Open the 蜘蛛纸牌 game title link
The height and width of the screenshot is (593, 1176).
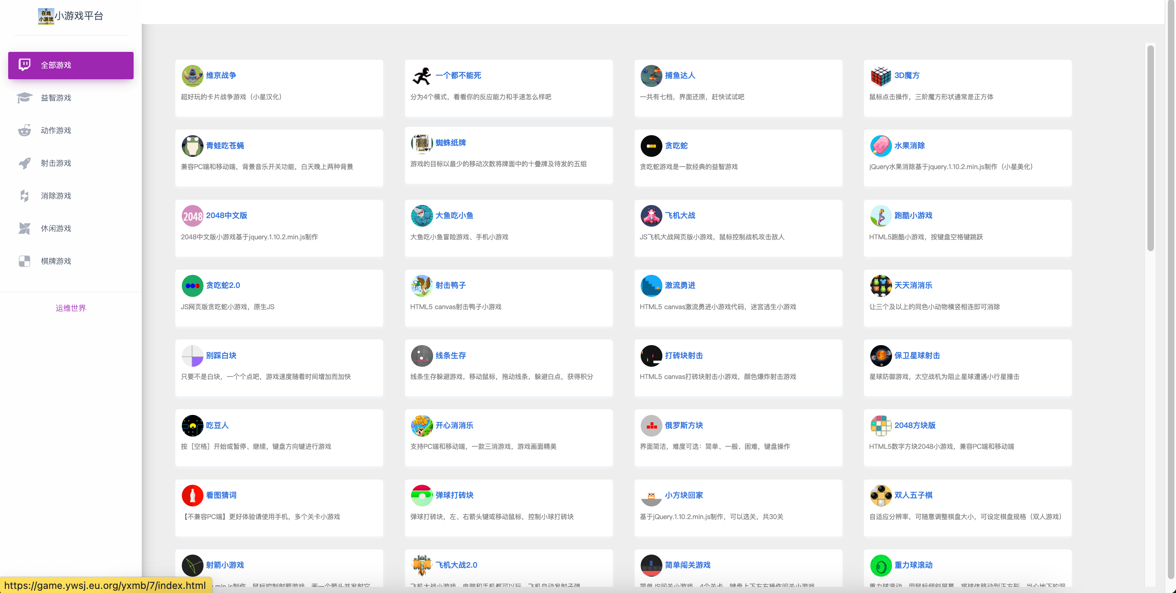(450, 143)
